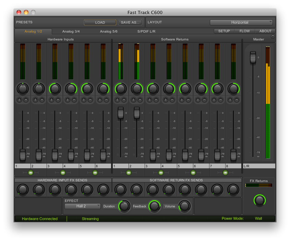Click the effect Duration knob
This screenshot has height=241, width=290.
[x=124, y=206]
